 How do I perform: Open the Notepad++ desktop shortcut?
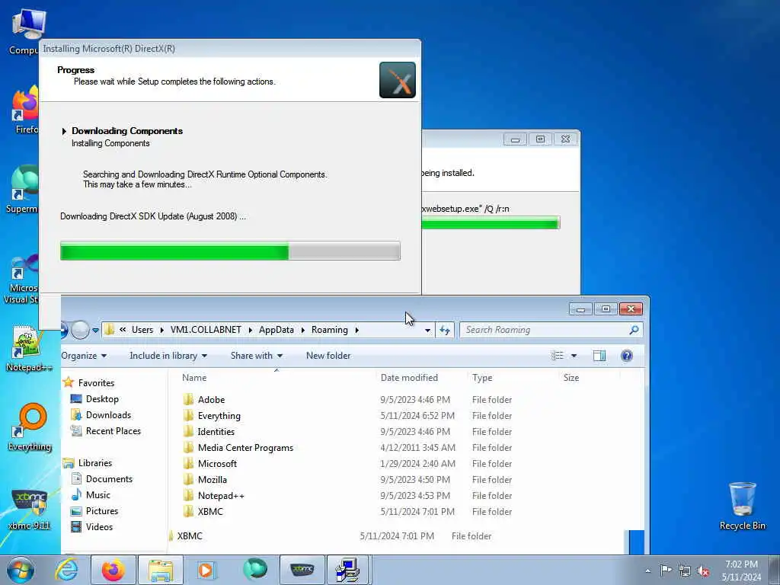(28, 348)
